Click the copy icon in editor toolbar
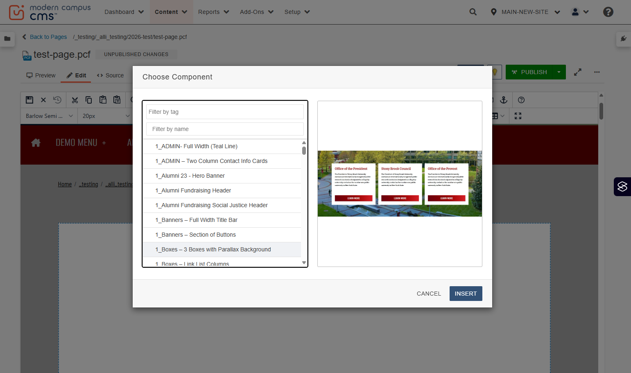This screenshot has height=373, width=631. (89, 100)
